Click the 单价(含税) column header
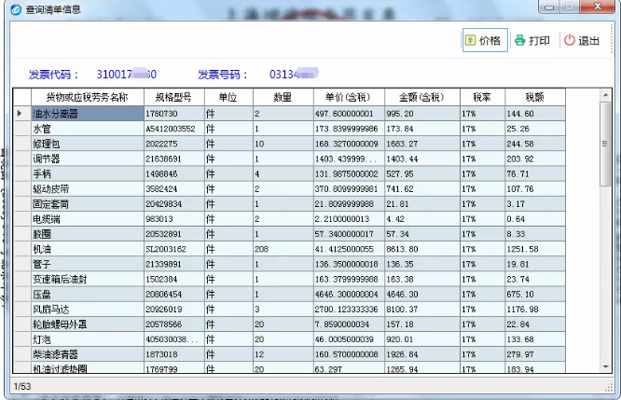621x400 pixels. pyautogui.click(x=349, y=97)
